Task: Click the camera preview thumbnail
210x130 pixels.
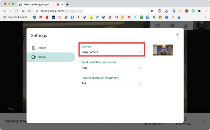Action: (163, 50)
